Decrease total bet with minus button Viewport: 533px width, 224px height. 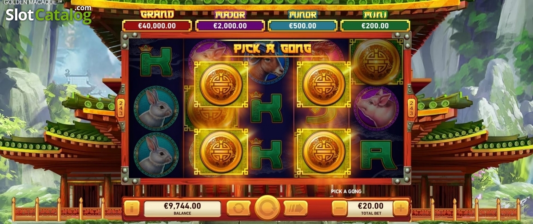click(x=339, y=208)
